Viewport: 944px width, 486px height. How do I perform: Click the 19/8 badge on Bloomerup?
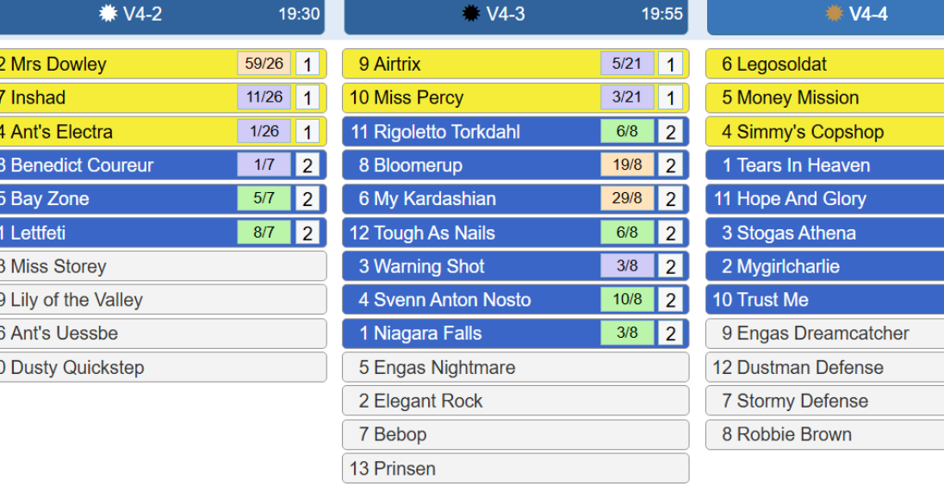click(x=627, y=165)
